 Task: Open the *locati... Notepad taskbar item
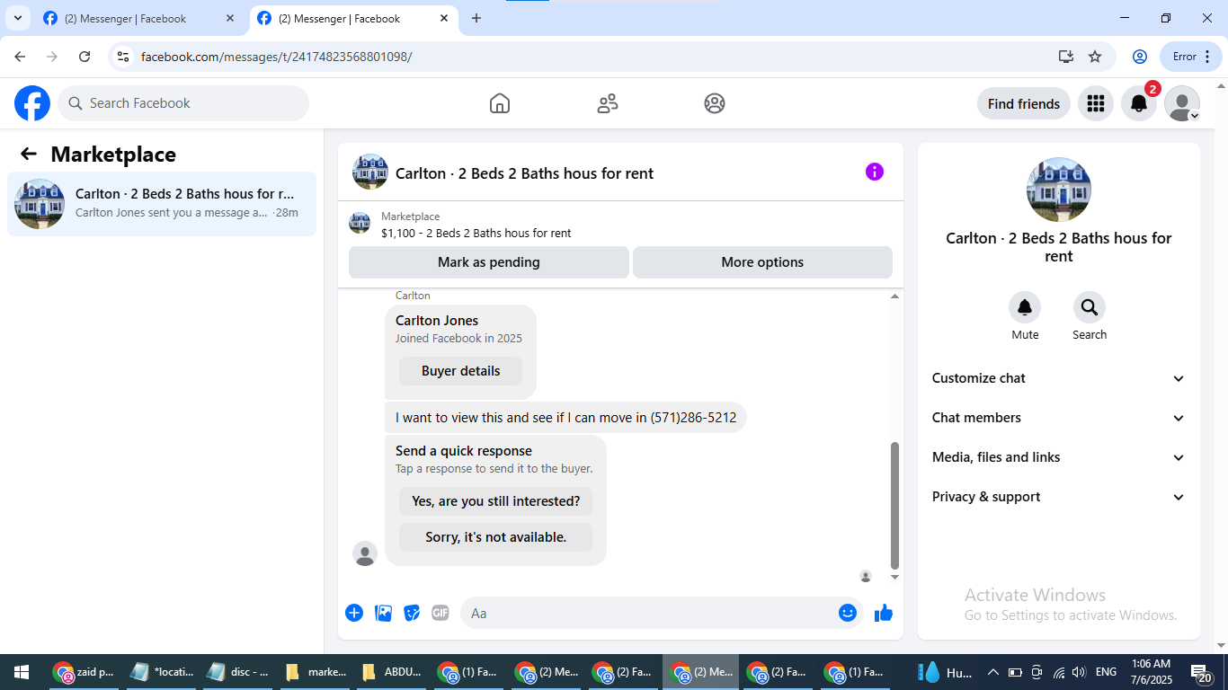click(x=161, y=672)
